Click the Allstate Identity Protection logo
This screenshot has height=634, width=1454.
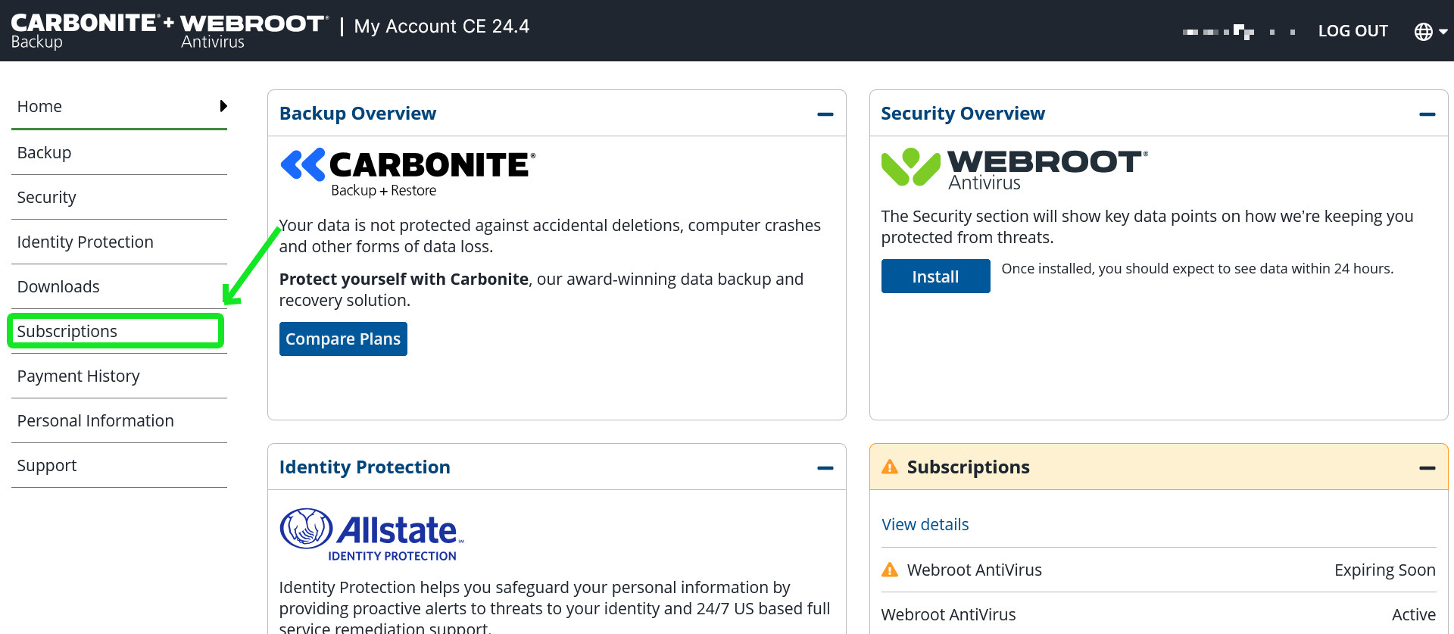tap(371, 535)
